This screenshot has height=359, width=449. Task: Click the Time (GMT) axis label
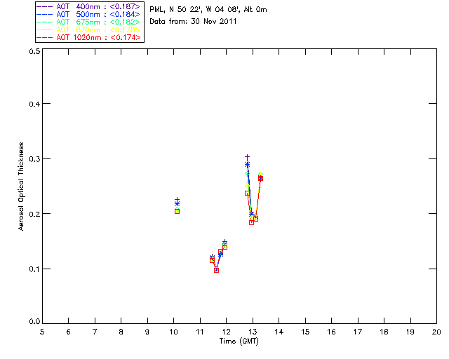pyautogui.click(x=239, y=341)
